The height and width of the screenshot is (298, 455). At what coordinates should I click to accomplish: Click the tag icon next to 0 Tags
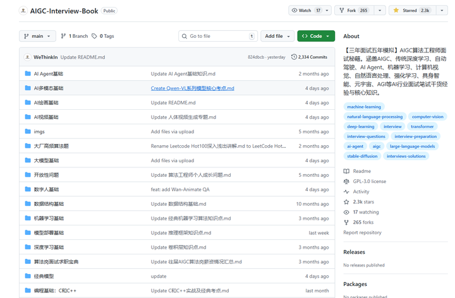coord(94,36)
